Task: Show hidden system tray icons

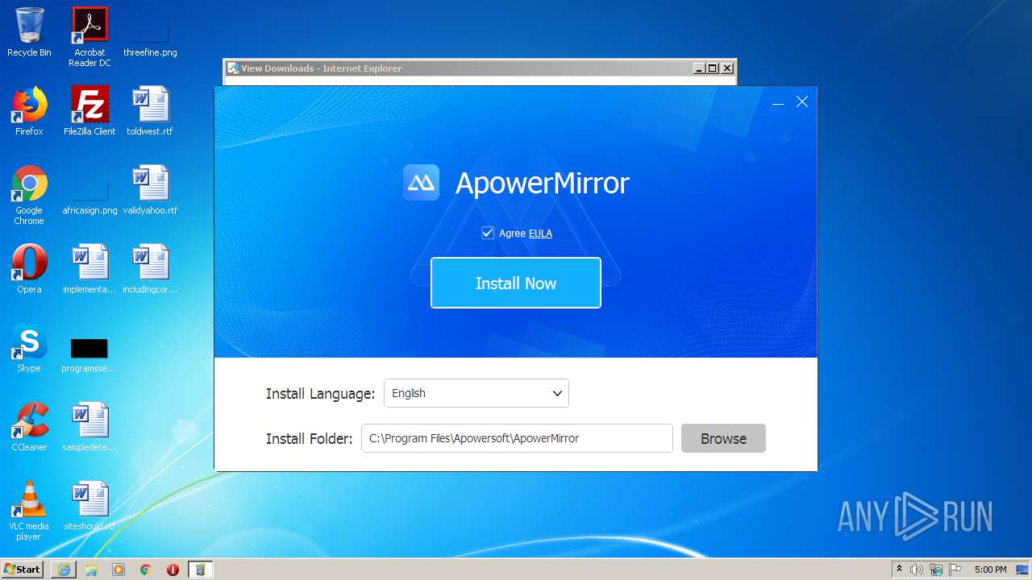Action: (899, 570)
